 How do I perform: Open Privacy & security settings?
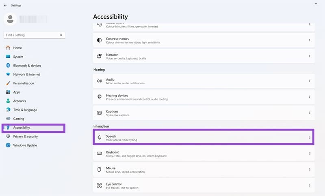pos(25,136)
